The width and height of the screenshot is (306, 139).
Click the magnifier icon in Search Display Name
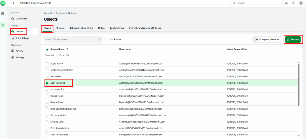click(100, 39)
